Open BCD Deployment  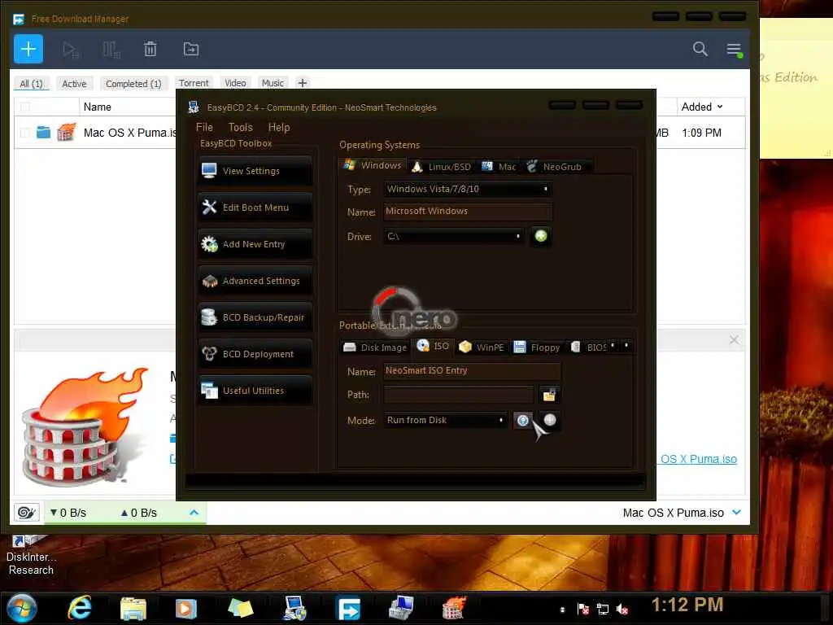pos(255,354)
